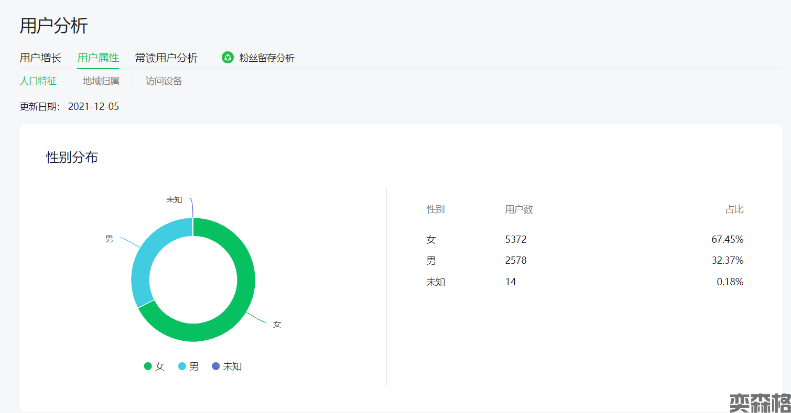
Task: Open the 粉丝留存分析 text link
Action: (267, 58)
